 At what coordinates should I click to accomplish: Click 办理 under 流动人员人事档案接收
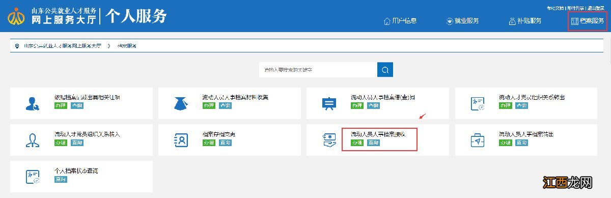[357, 143]
